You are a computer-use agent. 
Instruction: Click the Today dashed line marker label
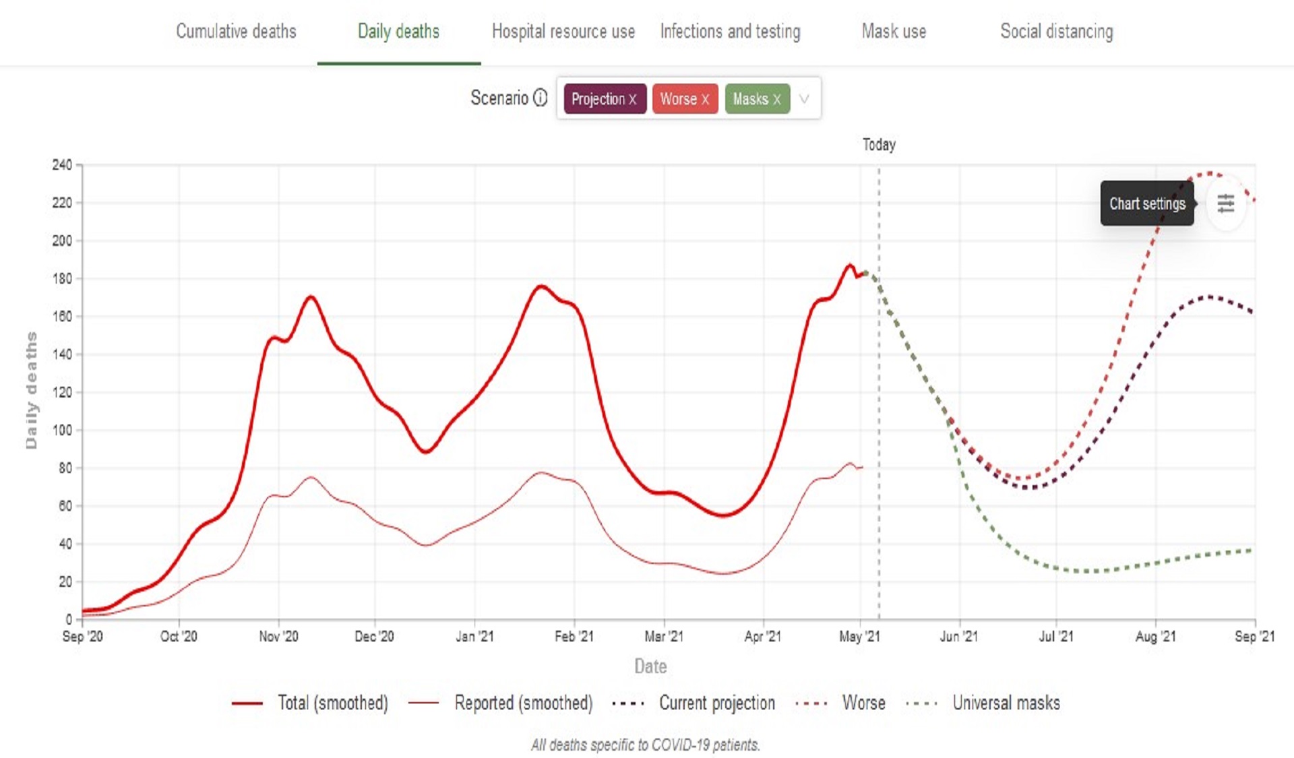(879, 145)
